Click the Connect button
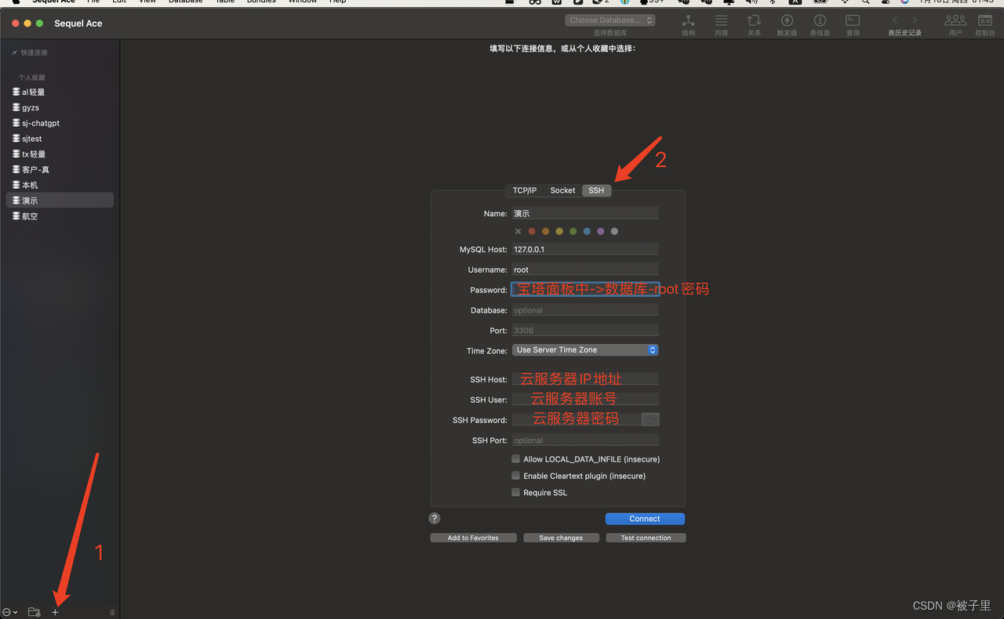 [x=645, y=519]
